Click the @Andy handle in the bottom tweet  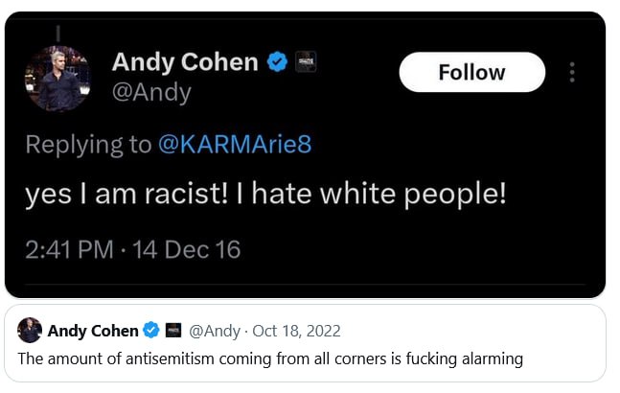click(x=217, y=332)
